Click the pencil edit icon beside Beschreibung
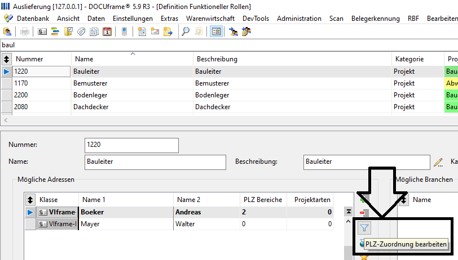Screen dimensions: 458x260 [438, 162]
